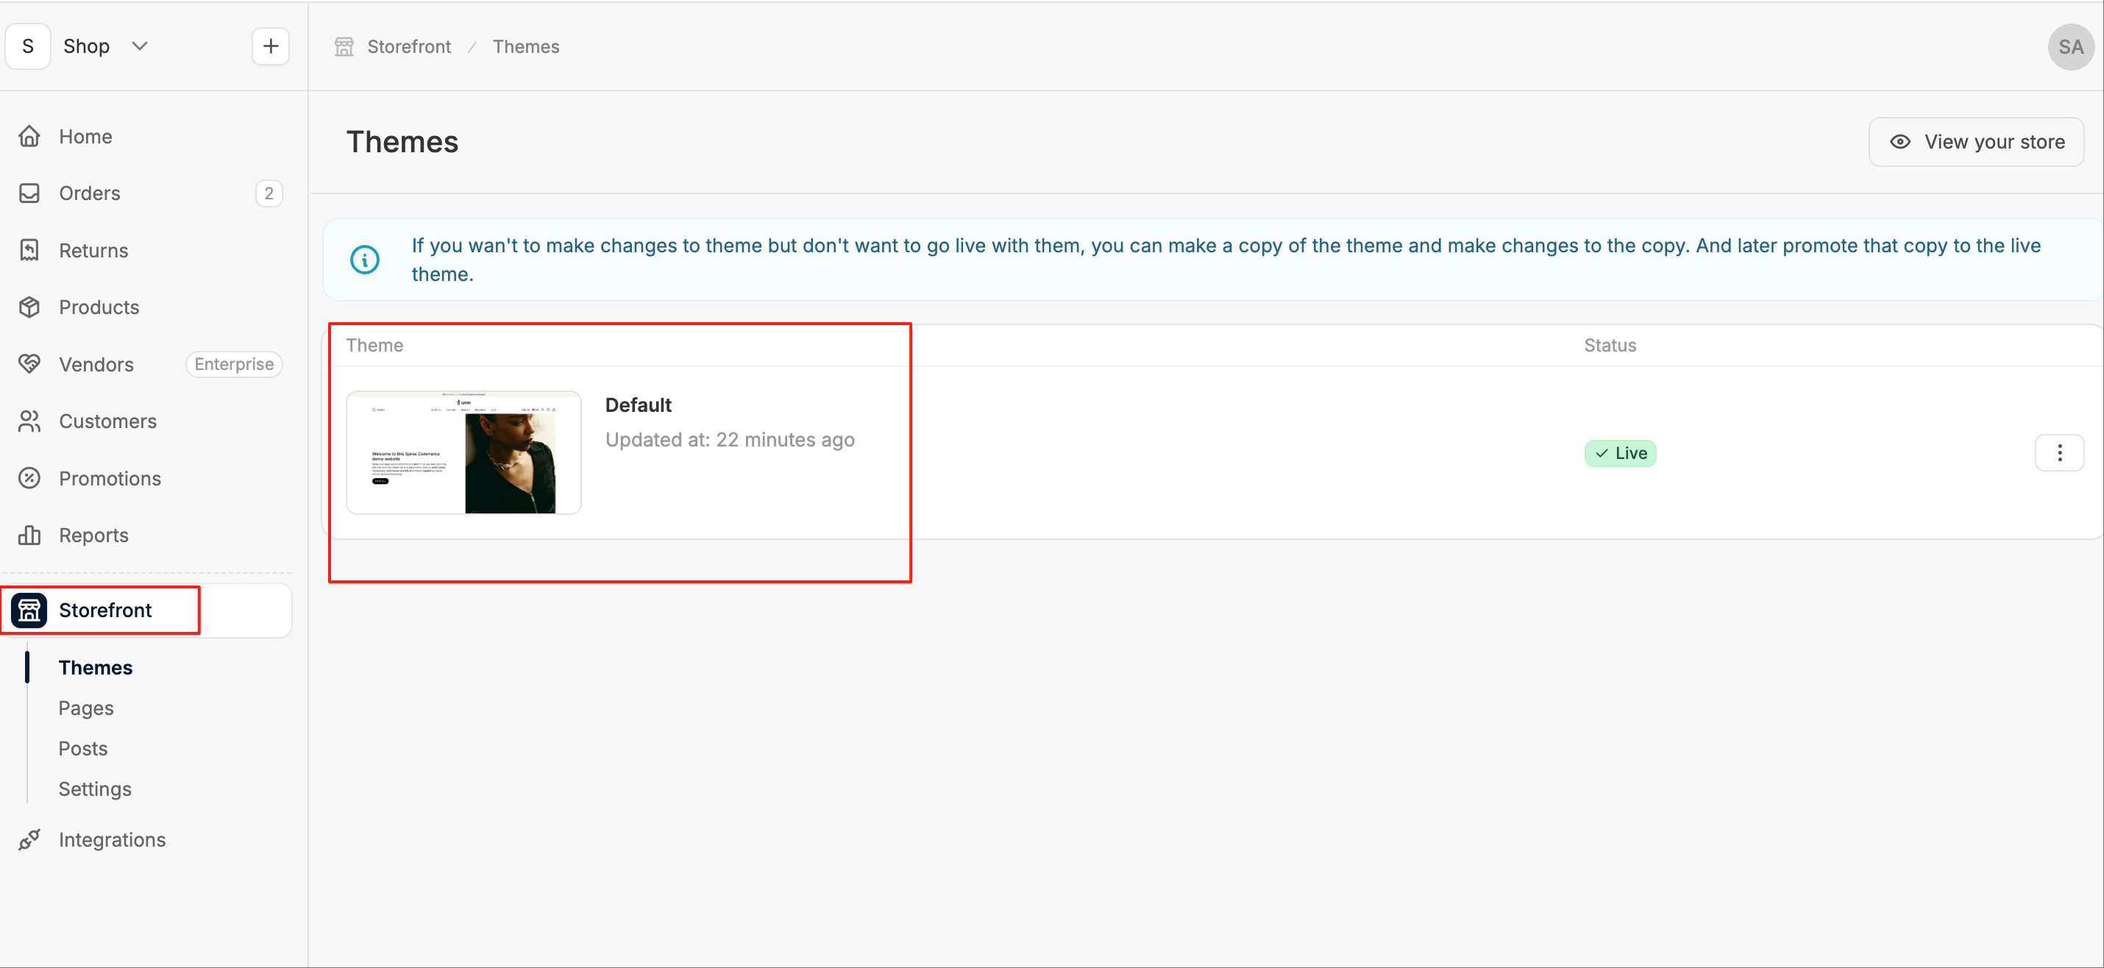Expand the Shop store switcher chevron
The image size is (2104, 968).
pos(140,46)
